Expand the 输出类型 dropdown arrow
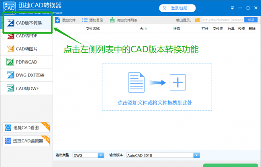The image size is (261, 167). [x=101, y=155]
